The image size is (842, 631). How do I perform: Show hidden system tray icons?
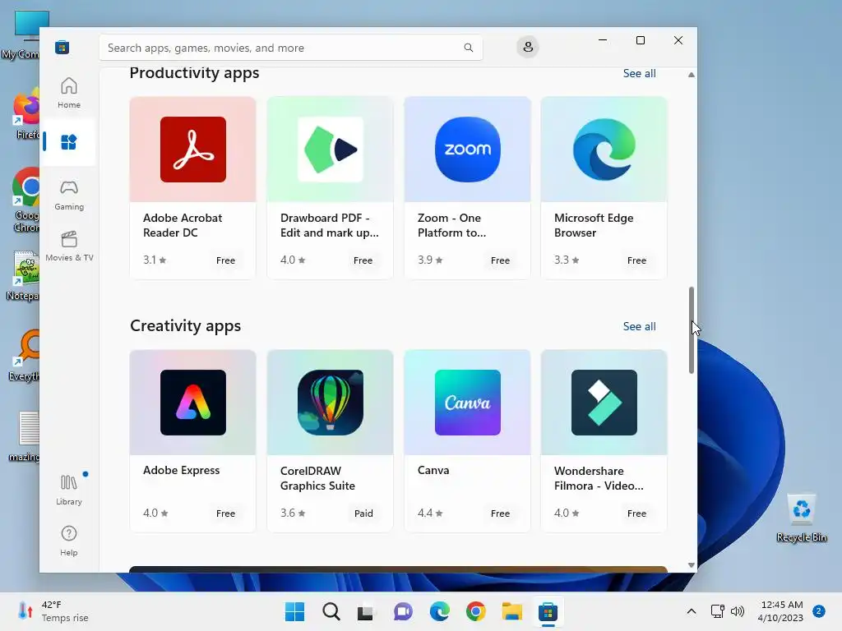click(x=691, y=611)
